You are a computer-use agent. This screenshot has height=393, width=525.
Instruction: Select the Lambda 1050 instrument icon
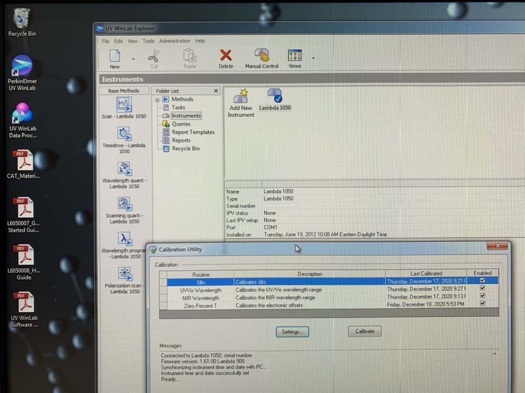coord(275,100)
